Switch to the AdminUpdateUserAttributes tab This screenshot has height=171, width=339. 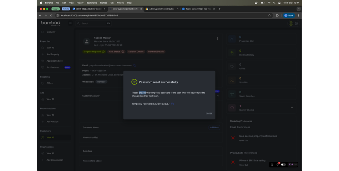161,9
